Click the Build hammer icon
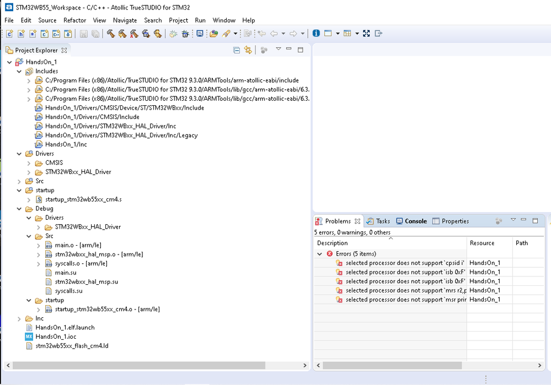 [x=111, y=34]
